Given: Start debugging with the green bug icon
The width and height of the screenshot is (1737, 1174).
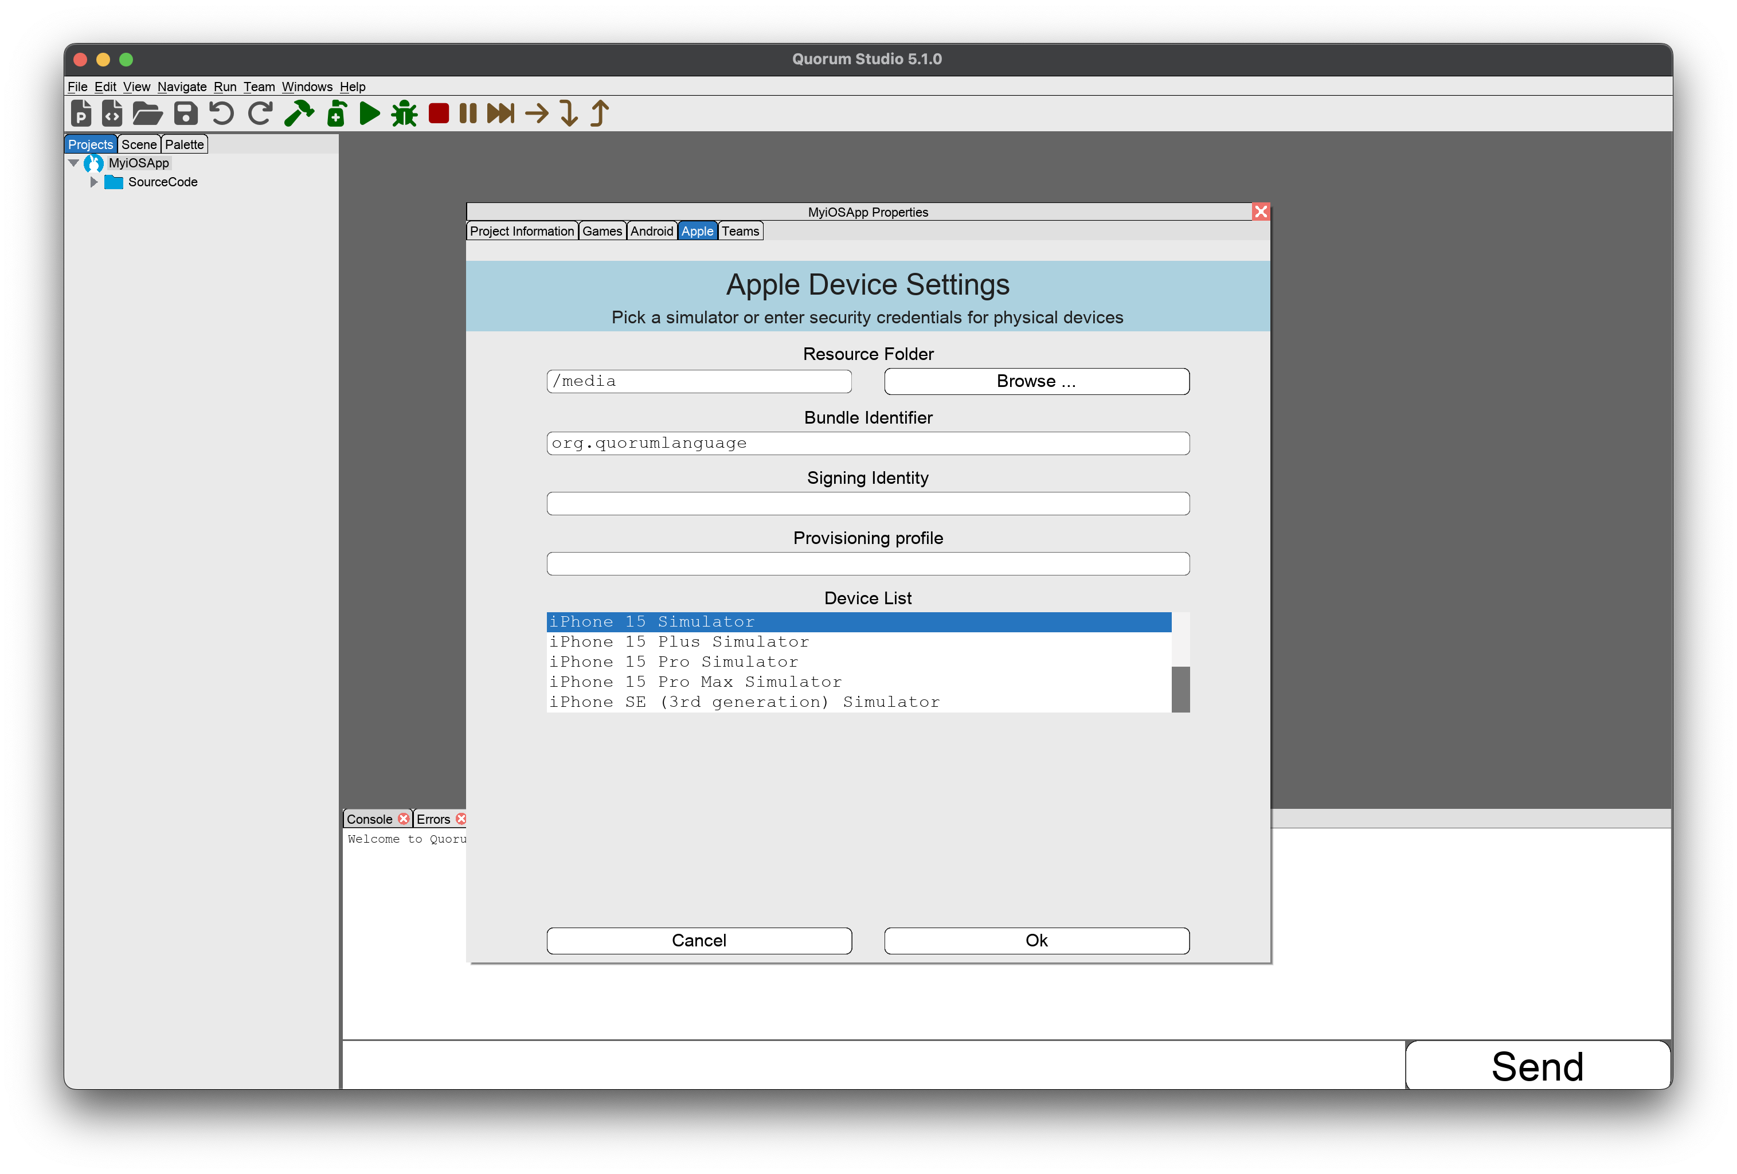Looking at the screenshot, I should [x=404, y=114].
